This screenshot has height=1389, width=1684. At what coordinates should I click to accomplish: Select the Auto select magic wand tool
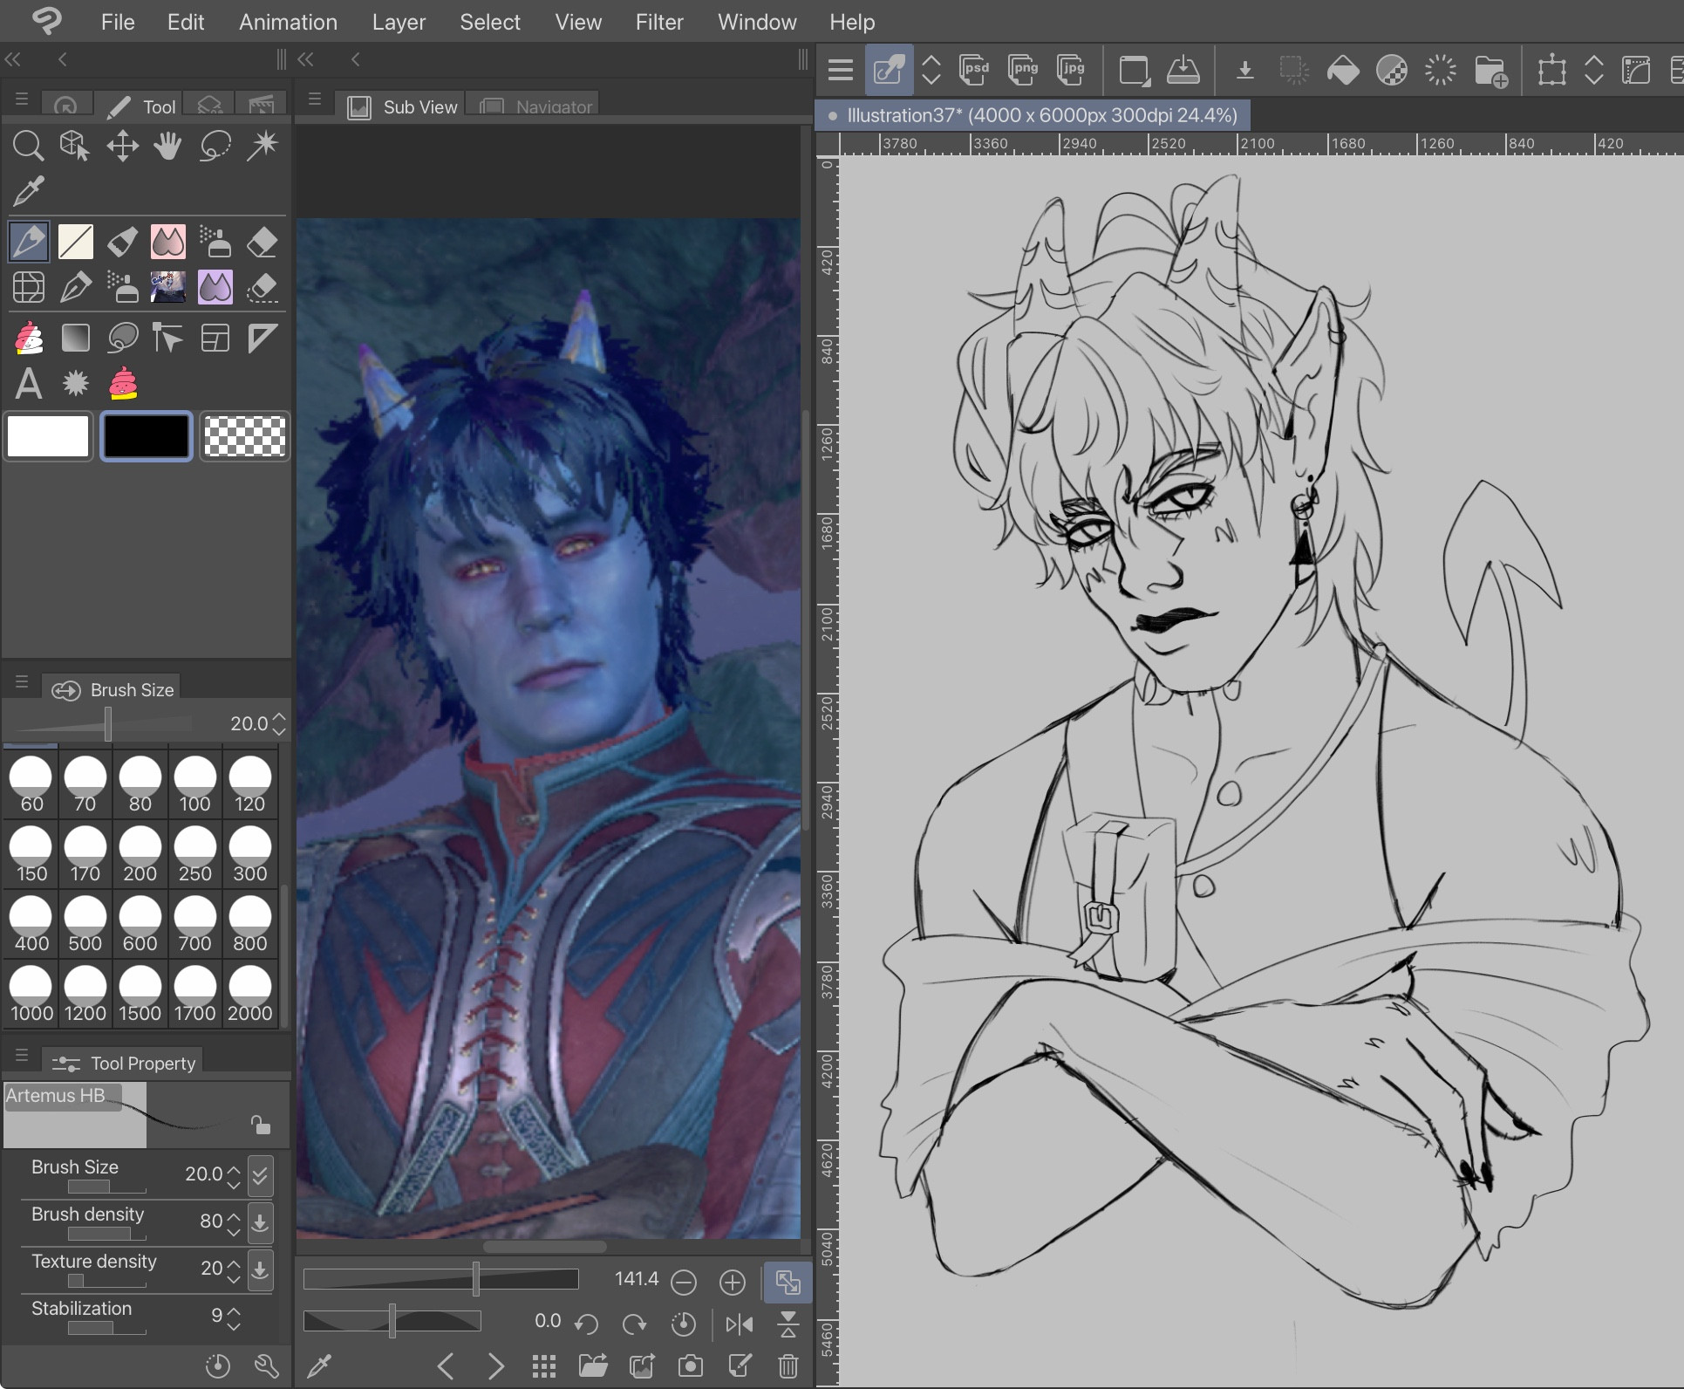(x=262, y=146)
